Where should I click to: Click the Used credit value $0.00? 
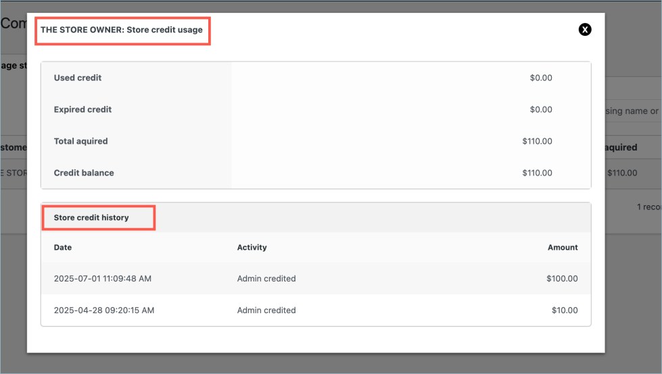click(541, 78)
